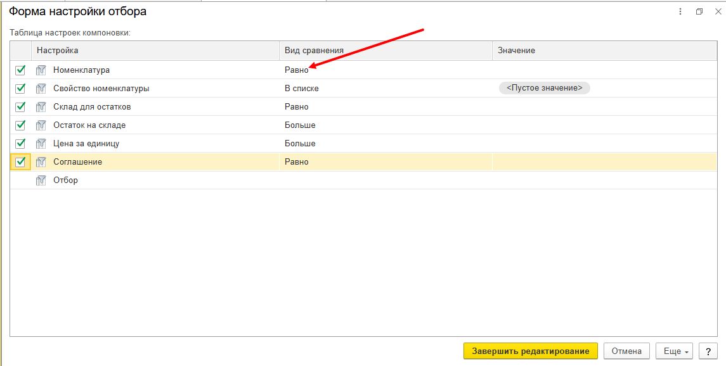Toggle the Свойство номенклатуры checkbox
This screenshot has width=726, height=366.
[x=20, y=89]
